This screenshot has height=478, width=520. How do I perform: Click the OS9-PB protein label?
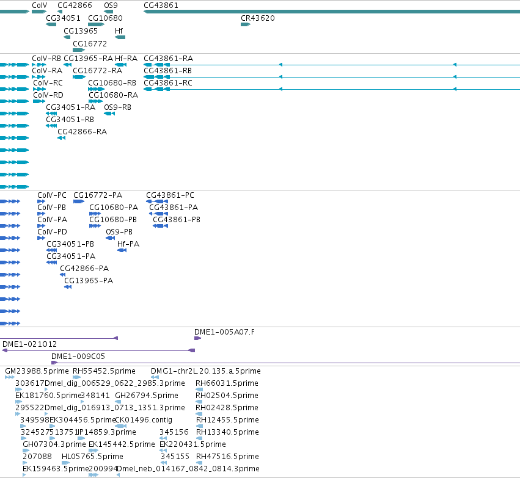[119, 232]
